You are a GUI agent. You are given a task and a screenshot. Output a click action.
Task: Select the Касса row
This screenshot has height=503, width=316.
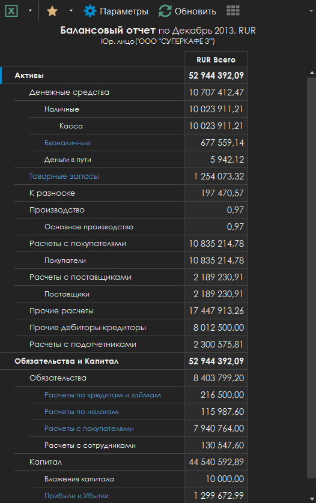point(138,126)
